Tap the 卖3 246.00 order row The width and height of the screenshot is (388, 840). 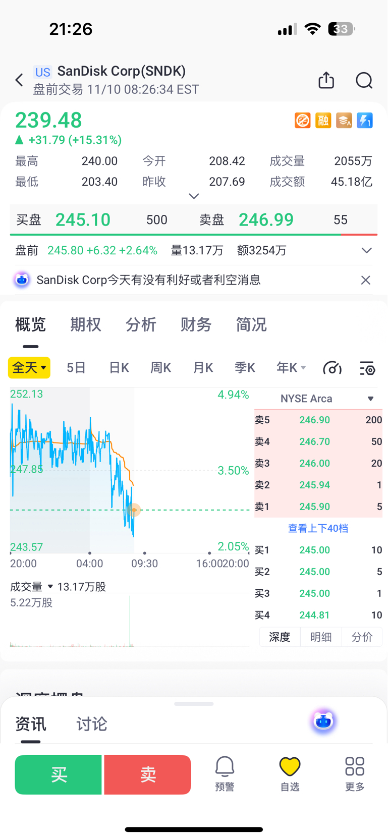[x=318, y=463]
